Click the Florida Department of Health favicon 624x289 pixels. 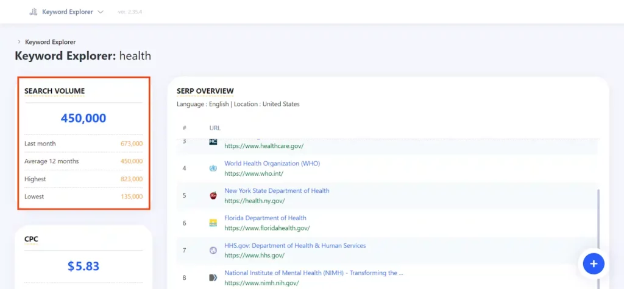[213, 223]
